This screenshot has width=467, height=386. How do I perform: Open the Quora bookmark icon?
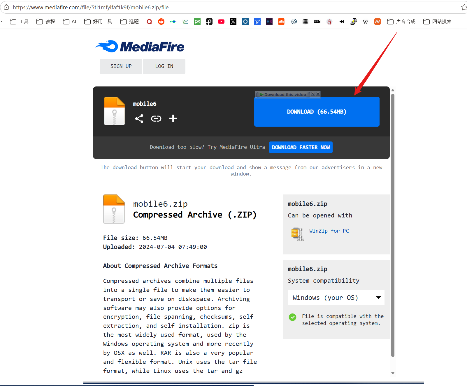(x=149, y=22)
